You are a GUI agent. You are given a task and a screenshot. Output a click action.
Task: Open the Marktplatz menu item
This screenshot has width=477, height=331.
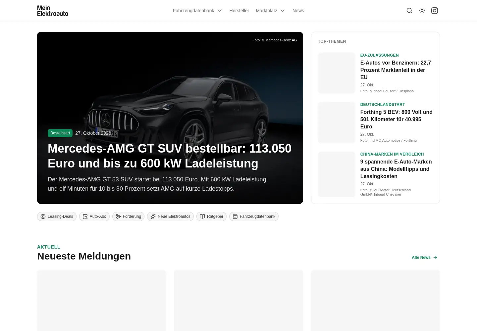point(266,11)
